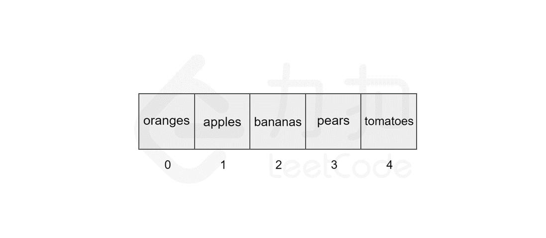Select index label 2 below bananas

pos(278,165)
